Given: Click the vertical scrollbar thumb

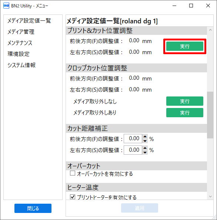Looking at the screenshot, I should click(x=210, y=115).
